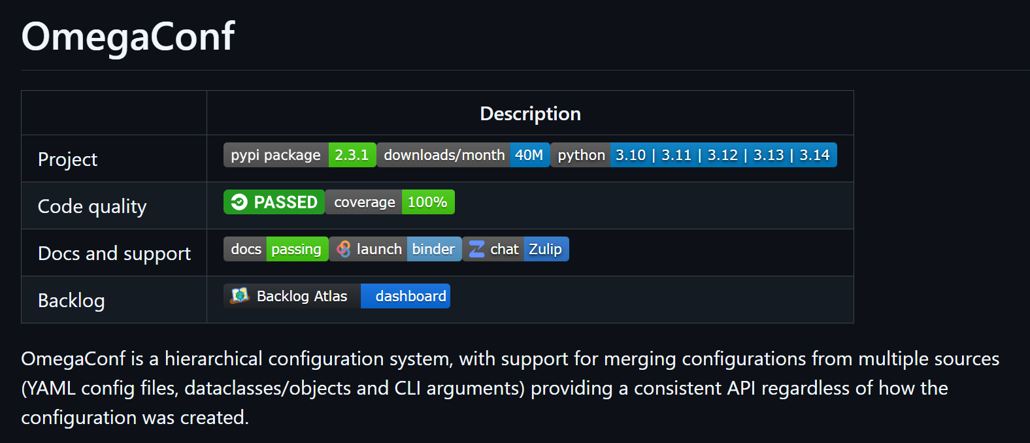This screenshot has width=1030, height=443.
Task: Open the Backlog Atlas dashboard badge
Action: (x=337, y=296)
